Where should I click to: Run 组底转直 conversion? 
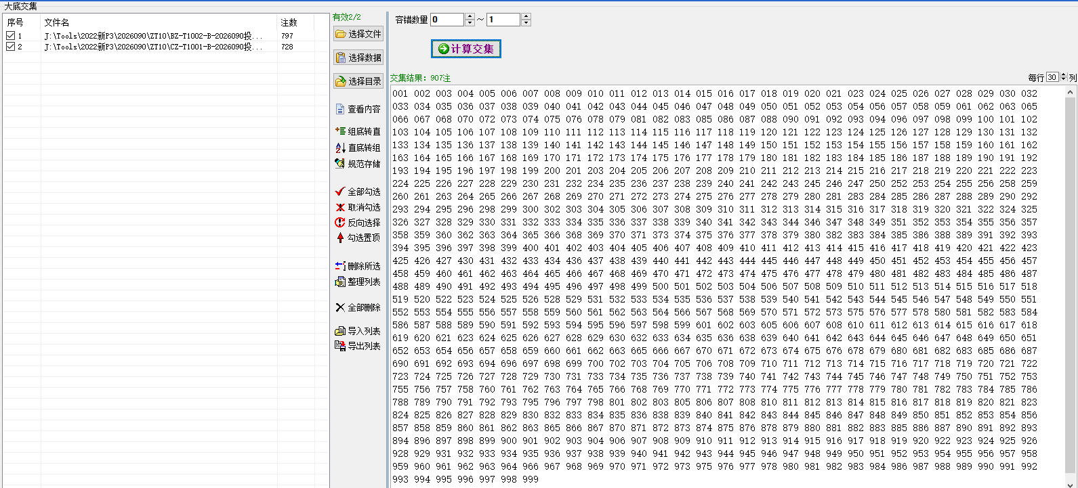[x=358, y=131]
